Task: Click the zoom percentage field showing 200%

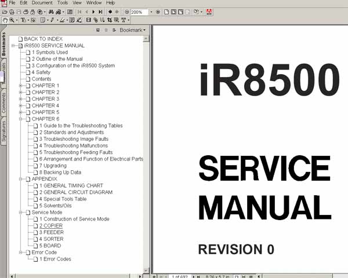Action: tap(139, 12)
